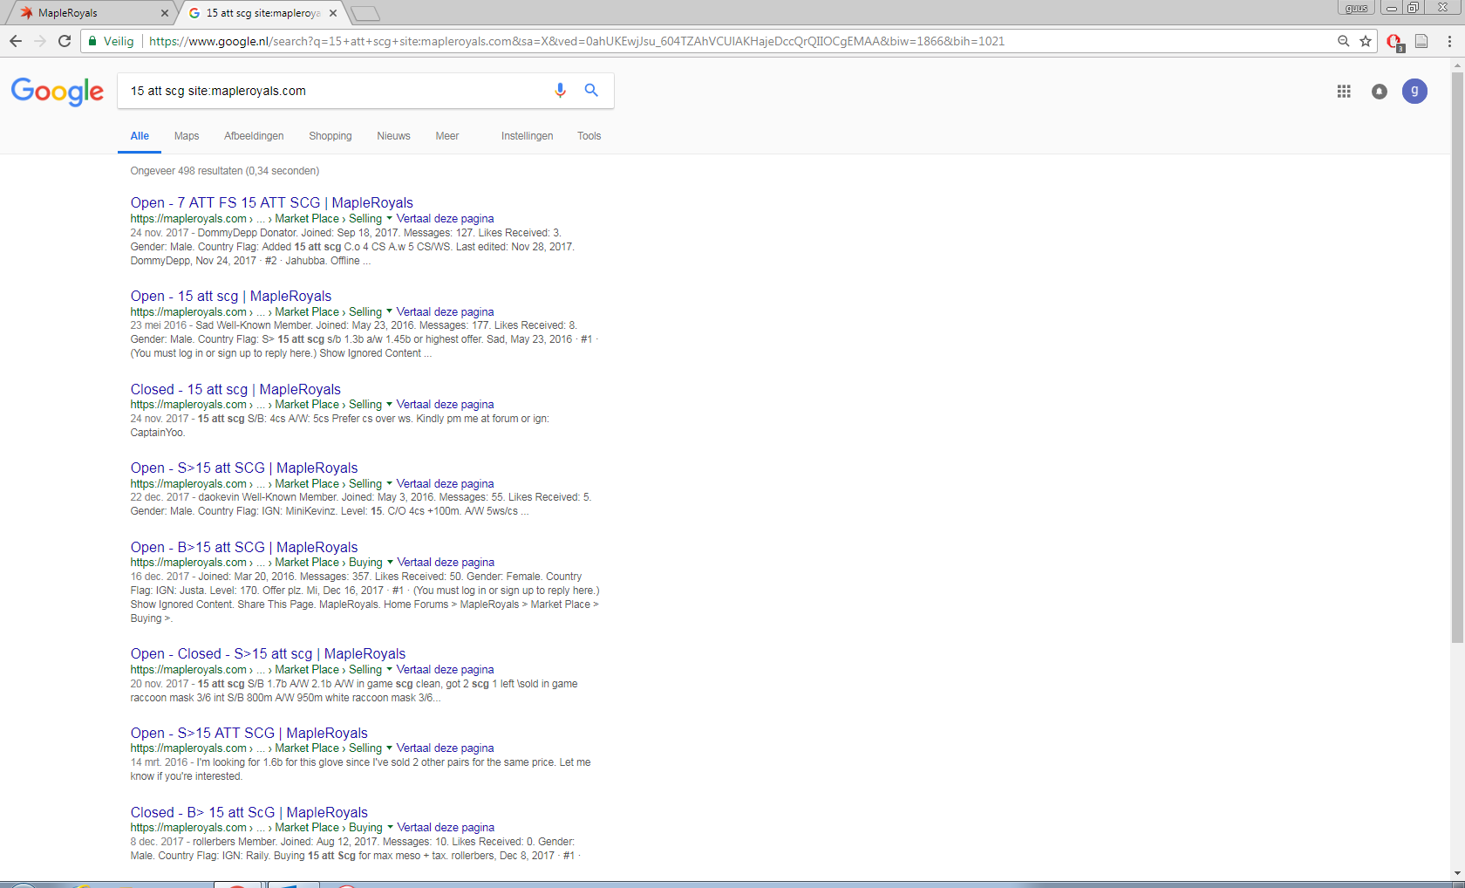Open the Meer search options dropdown

pos(447,136)
